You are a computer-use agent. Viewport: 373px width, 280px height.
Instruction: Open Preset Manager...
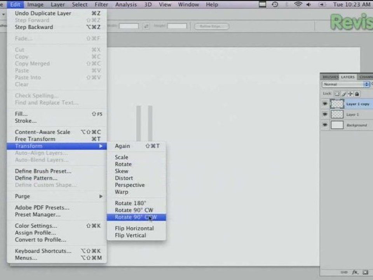57,215
